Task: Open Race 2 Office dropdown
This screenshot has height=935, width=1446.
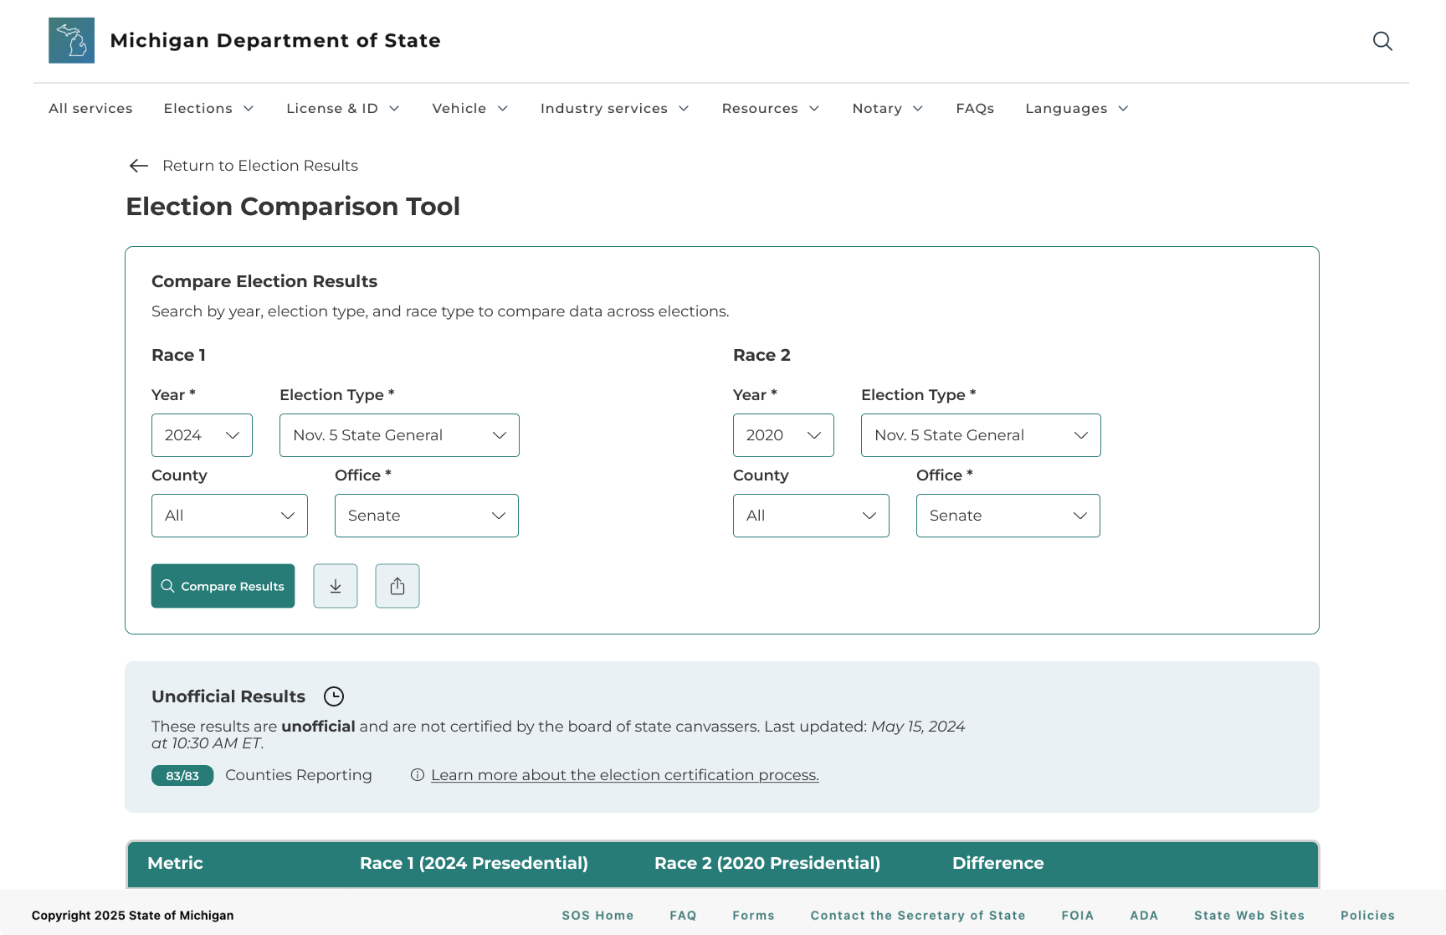Action: [1008, 516]
